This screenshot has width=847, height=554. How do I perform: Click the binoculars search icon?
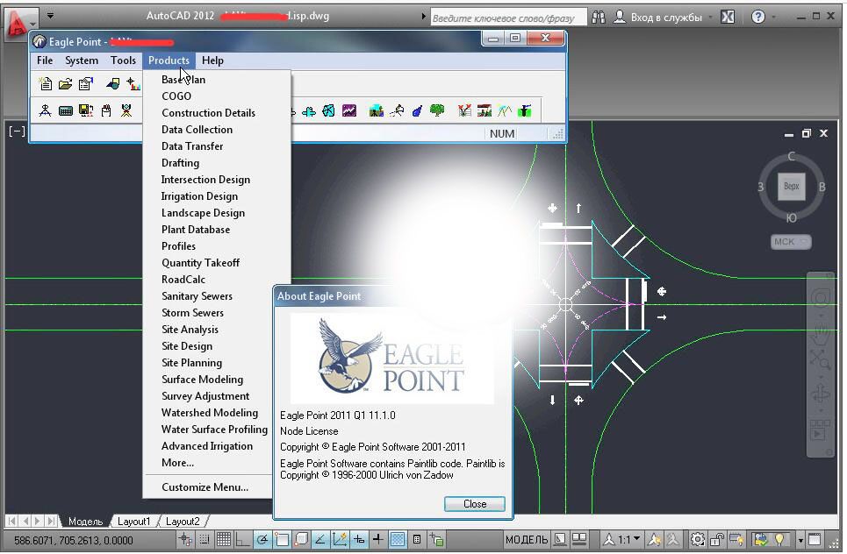[x=599, y=18]
